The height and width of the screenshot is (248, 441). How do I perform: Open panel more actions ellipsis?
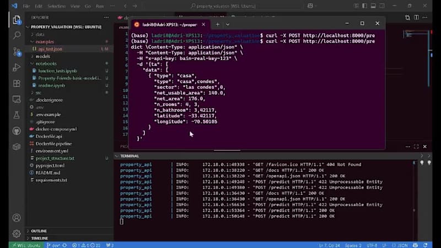coord(408,147)
